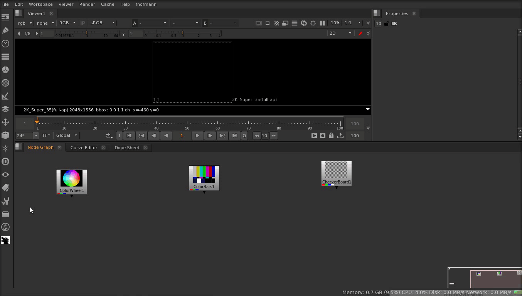The image size is (522, 296).
Task: Click the gain slider handle
Action: pos(87,33)
